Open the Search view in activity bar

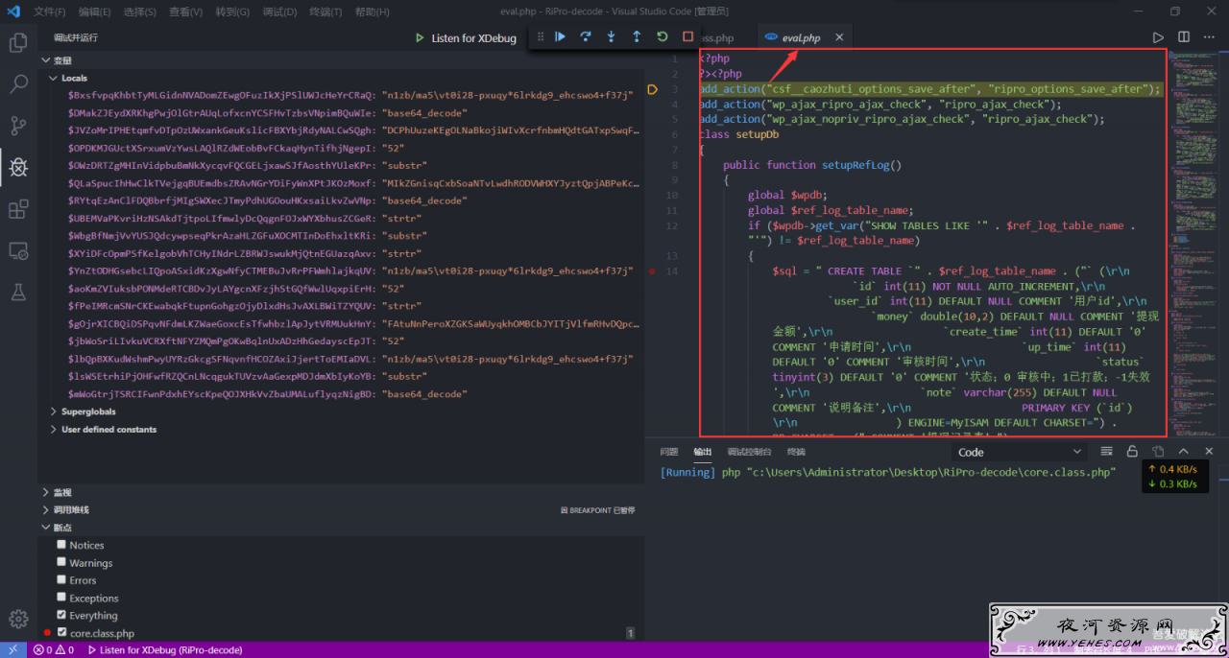tap(17, 84)
